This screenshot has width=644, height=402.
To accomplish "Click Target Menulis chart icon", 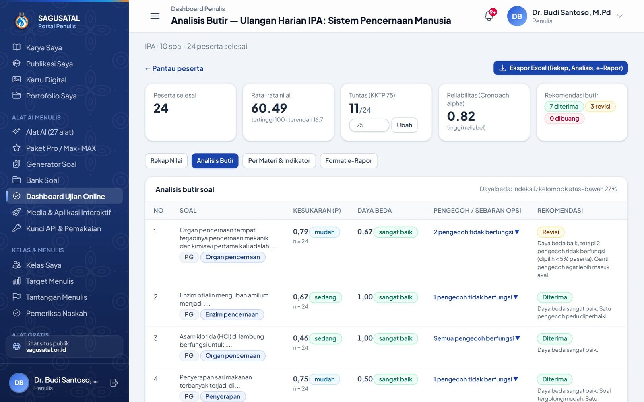I will coord(17,281).
